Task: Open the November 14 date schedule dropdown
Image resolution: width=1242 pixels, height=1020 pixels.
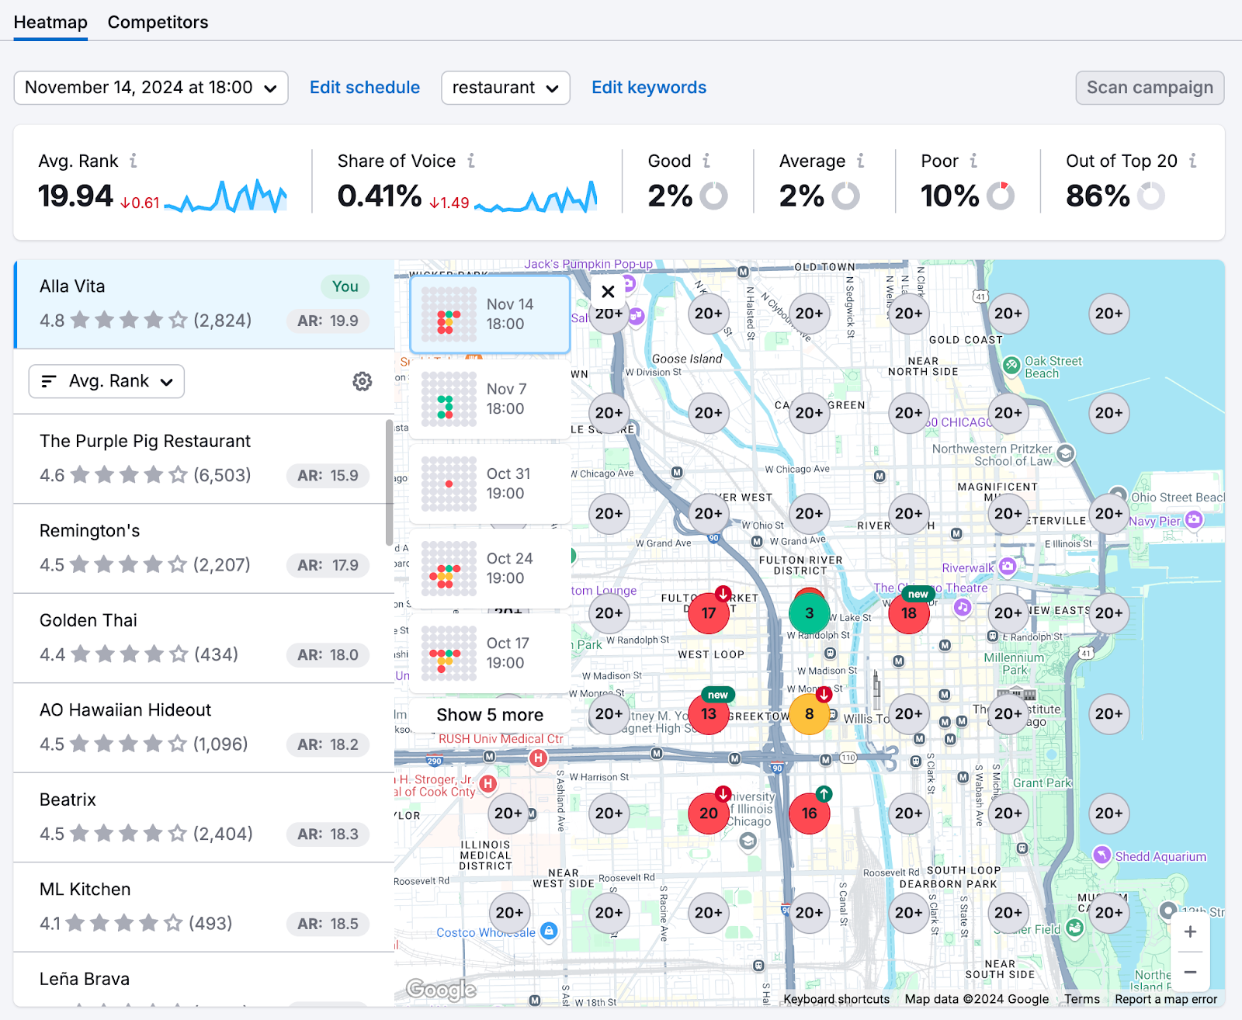Action: click(x=150, y=87)
